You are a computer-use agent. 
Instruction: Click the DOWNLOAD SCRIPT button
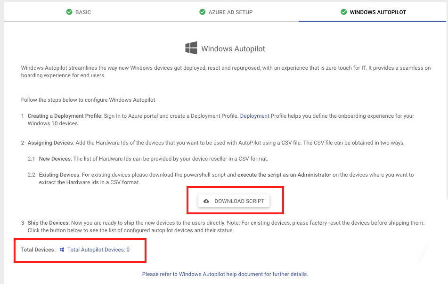click(234, 201)
